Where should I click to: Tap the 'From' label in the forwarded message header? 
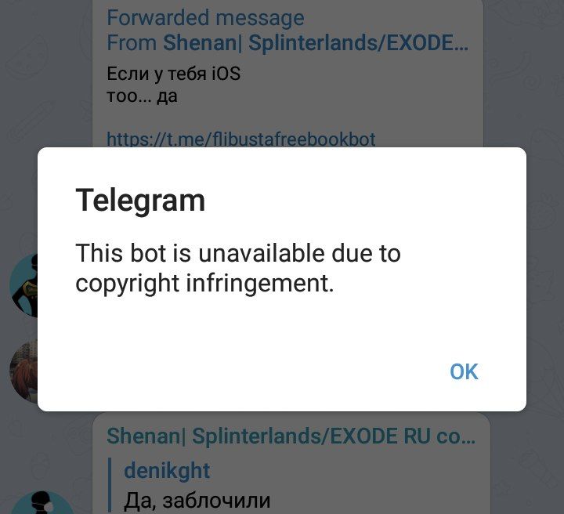click(132, 43)
